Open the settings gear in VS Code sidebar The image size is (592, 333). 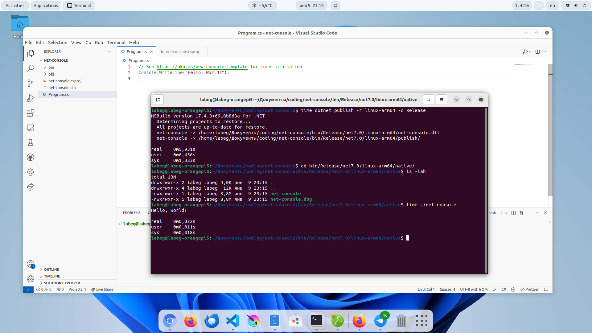(31, 278)
